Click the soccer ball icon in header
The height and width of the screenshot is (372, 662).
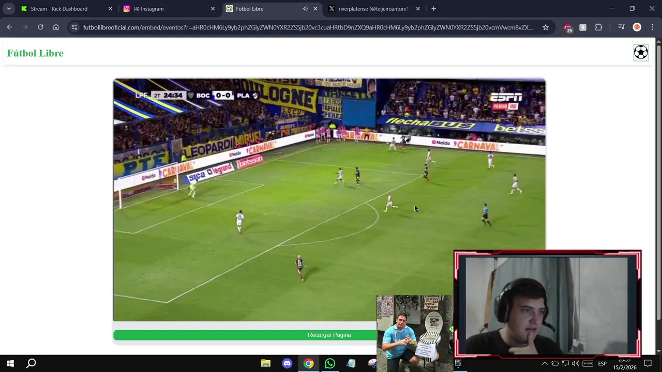641,52
